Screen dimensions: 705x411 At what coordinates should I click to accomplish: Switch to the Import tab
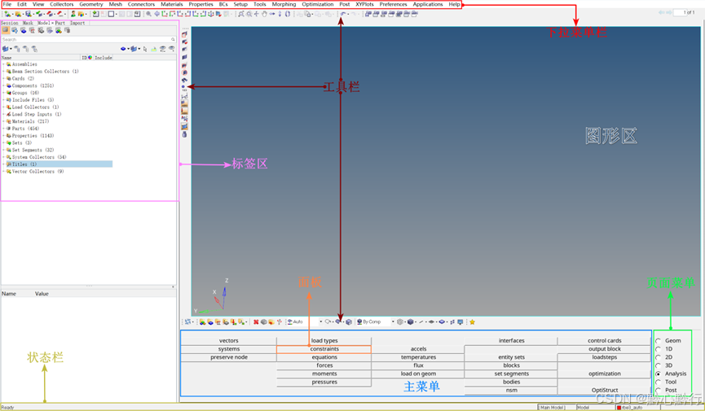(77, 23)
